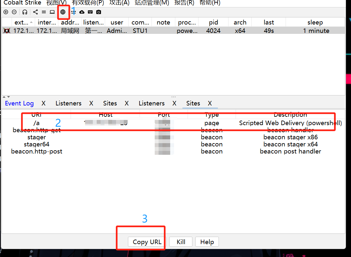The image size is (351, 257).
Task: Click the 'beacon stager x86' description
Action: pyautogui.click(x=290, y=137)
